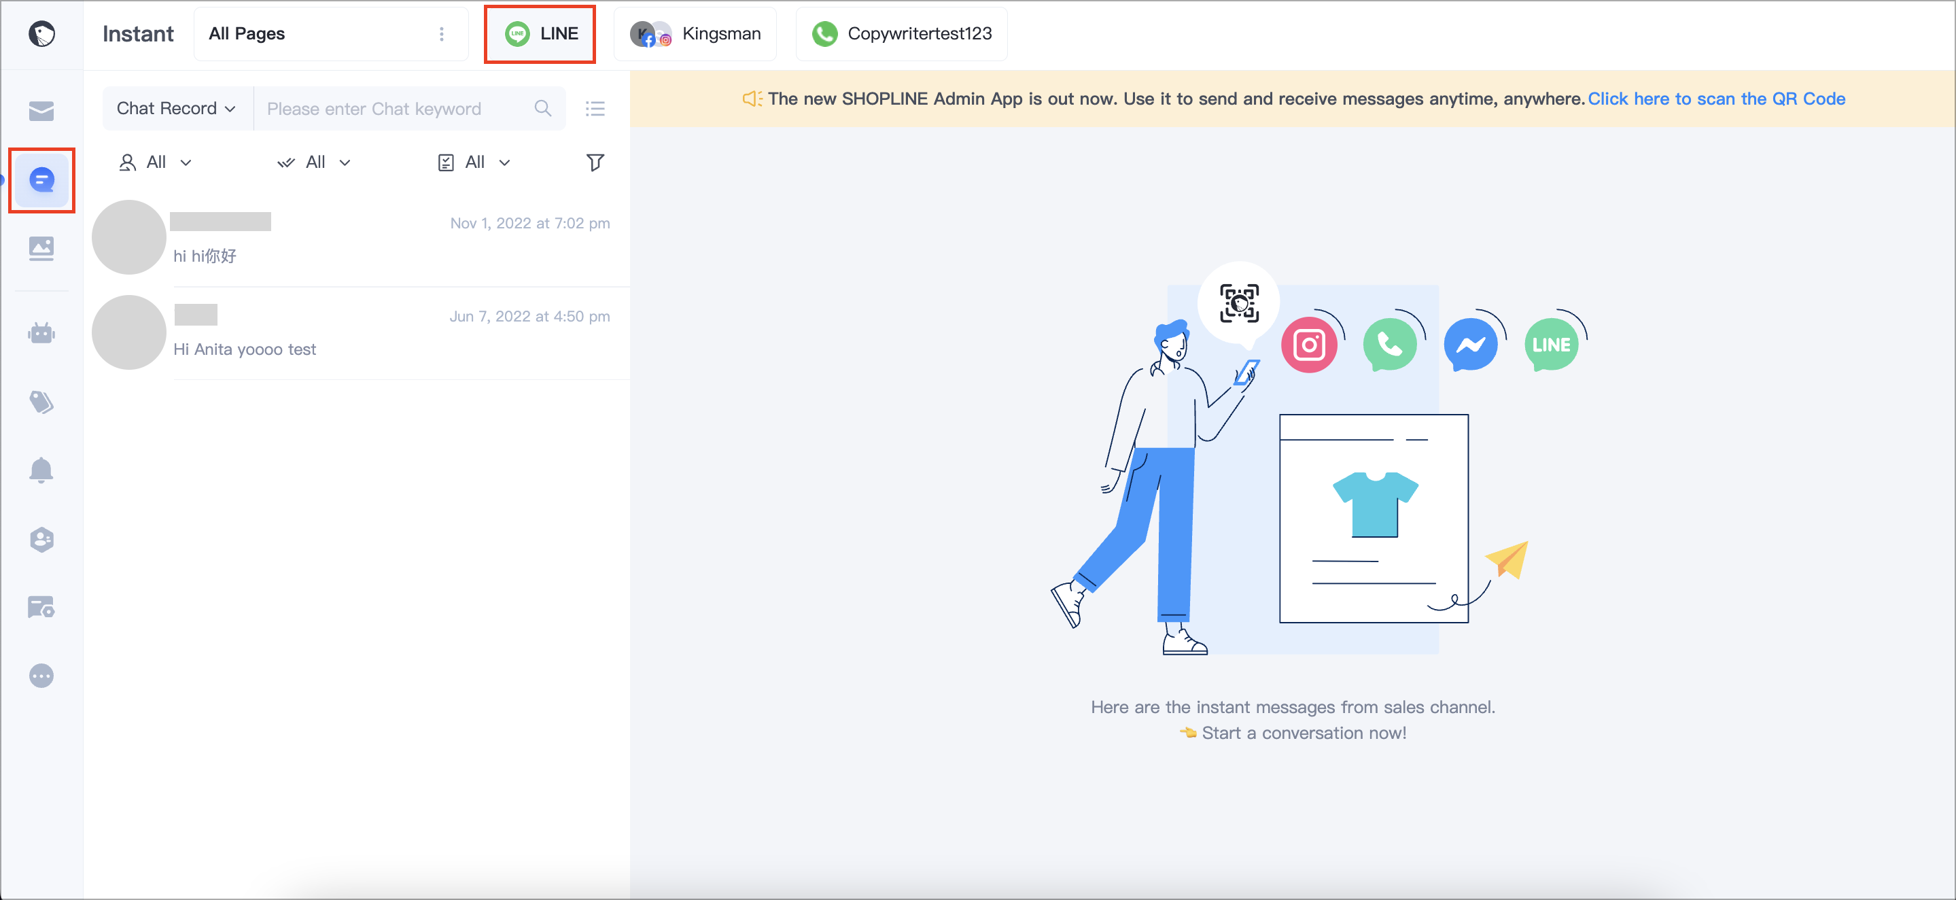The image size is (1956, 900).
Task: Click the 'Instant' heading text
Action: [138, 33]
